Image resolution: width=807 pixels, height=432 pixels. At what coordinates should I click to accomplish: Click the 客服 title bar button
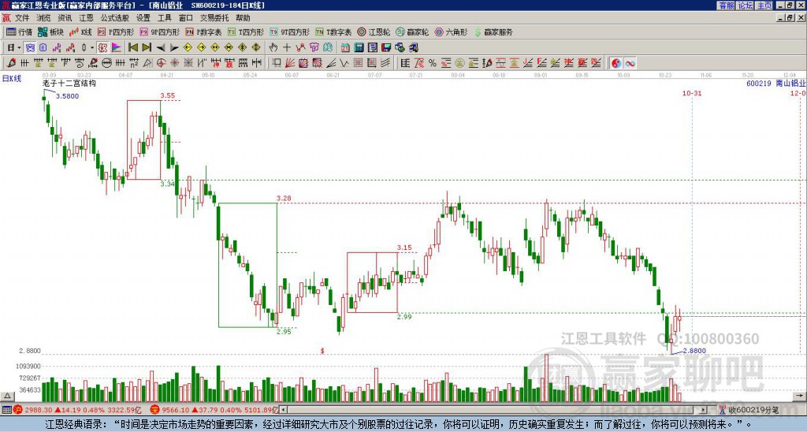(x=726, y=6)
